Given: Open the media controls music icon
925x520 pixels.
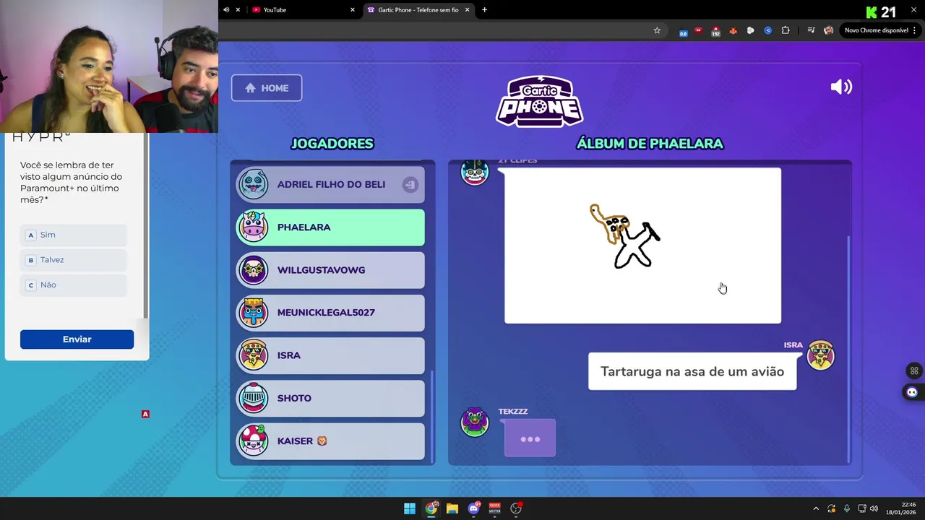Looking at the screenshot, I should pyautogui.click(x=811, y=30).
